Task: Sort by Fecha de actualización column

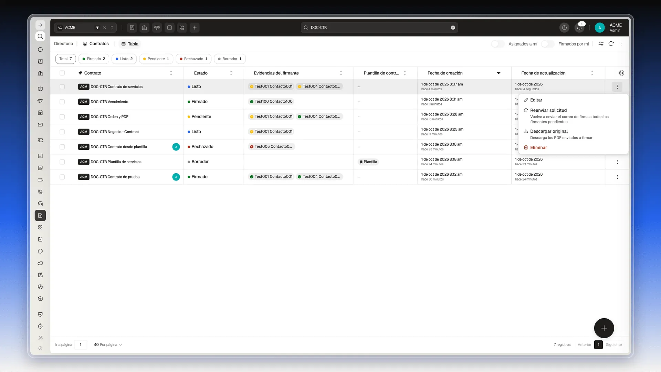Action: coord(592,73)
